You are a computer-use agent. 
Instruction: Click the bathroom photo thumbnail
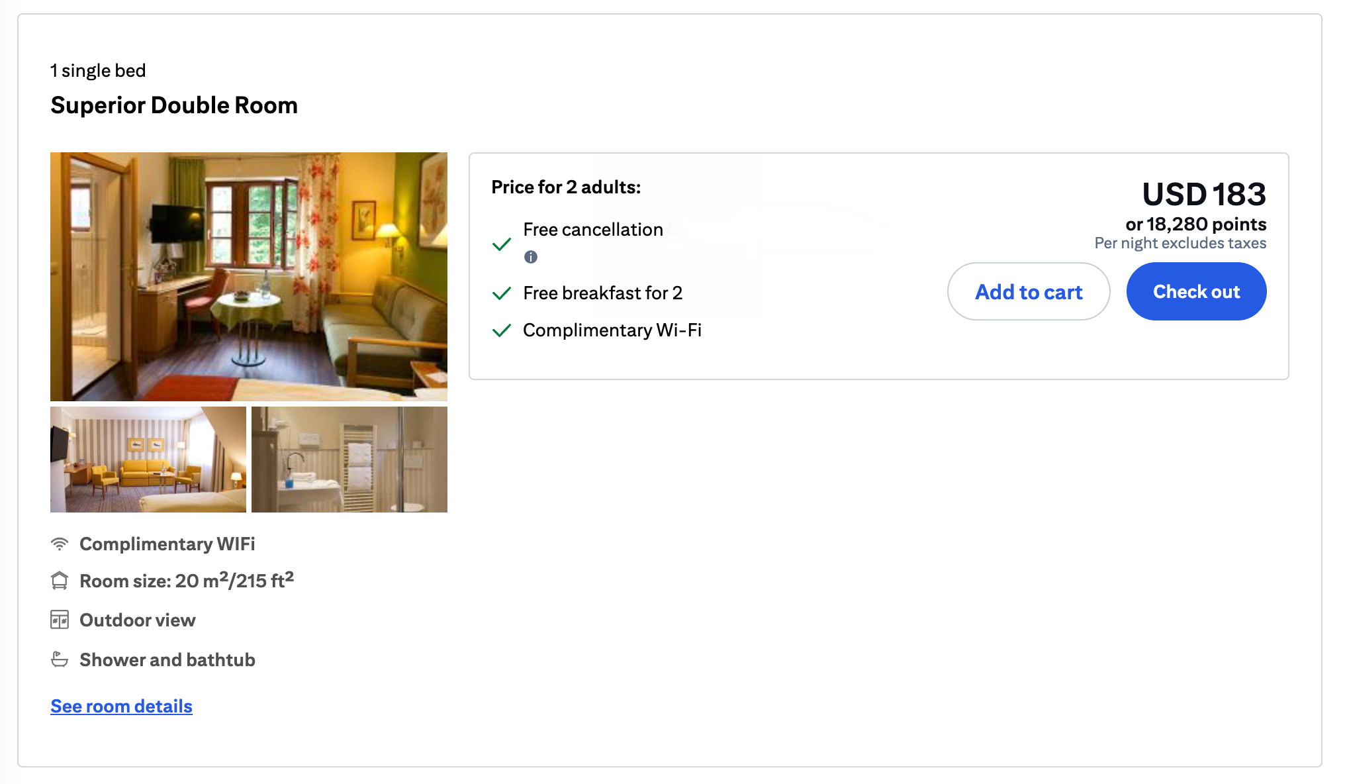349,459
